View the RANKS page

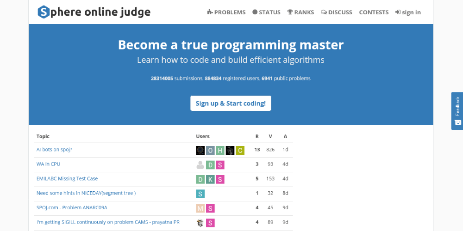pos(300,12)
